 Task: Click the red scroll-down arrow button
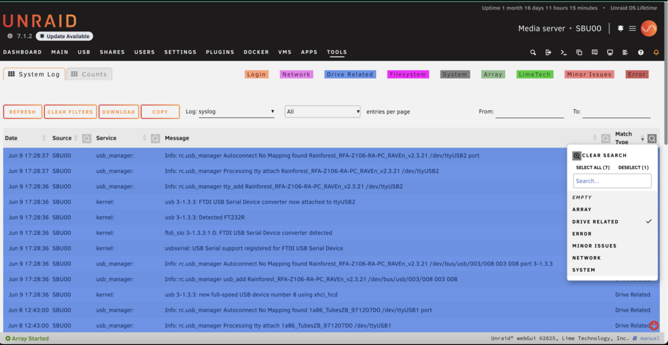click(x=654, y=326)
